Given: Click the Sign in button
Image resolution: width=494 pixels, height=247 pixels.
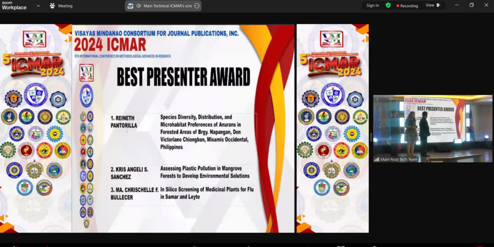Looking at the screenshot, I should [373, 5].
